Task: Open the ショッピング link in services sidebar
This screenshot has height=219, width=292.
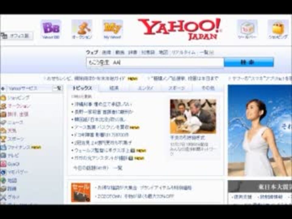Action: point(19,98)
